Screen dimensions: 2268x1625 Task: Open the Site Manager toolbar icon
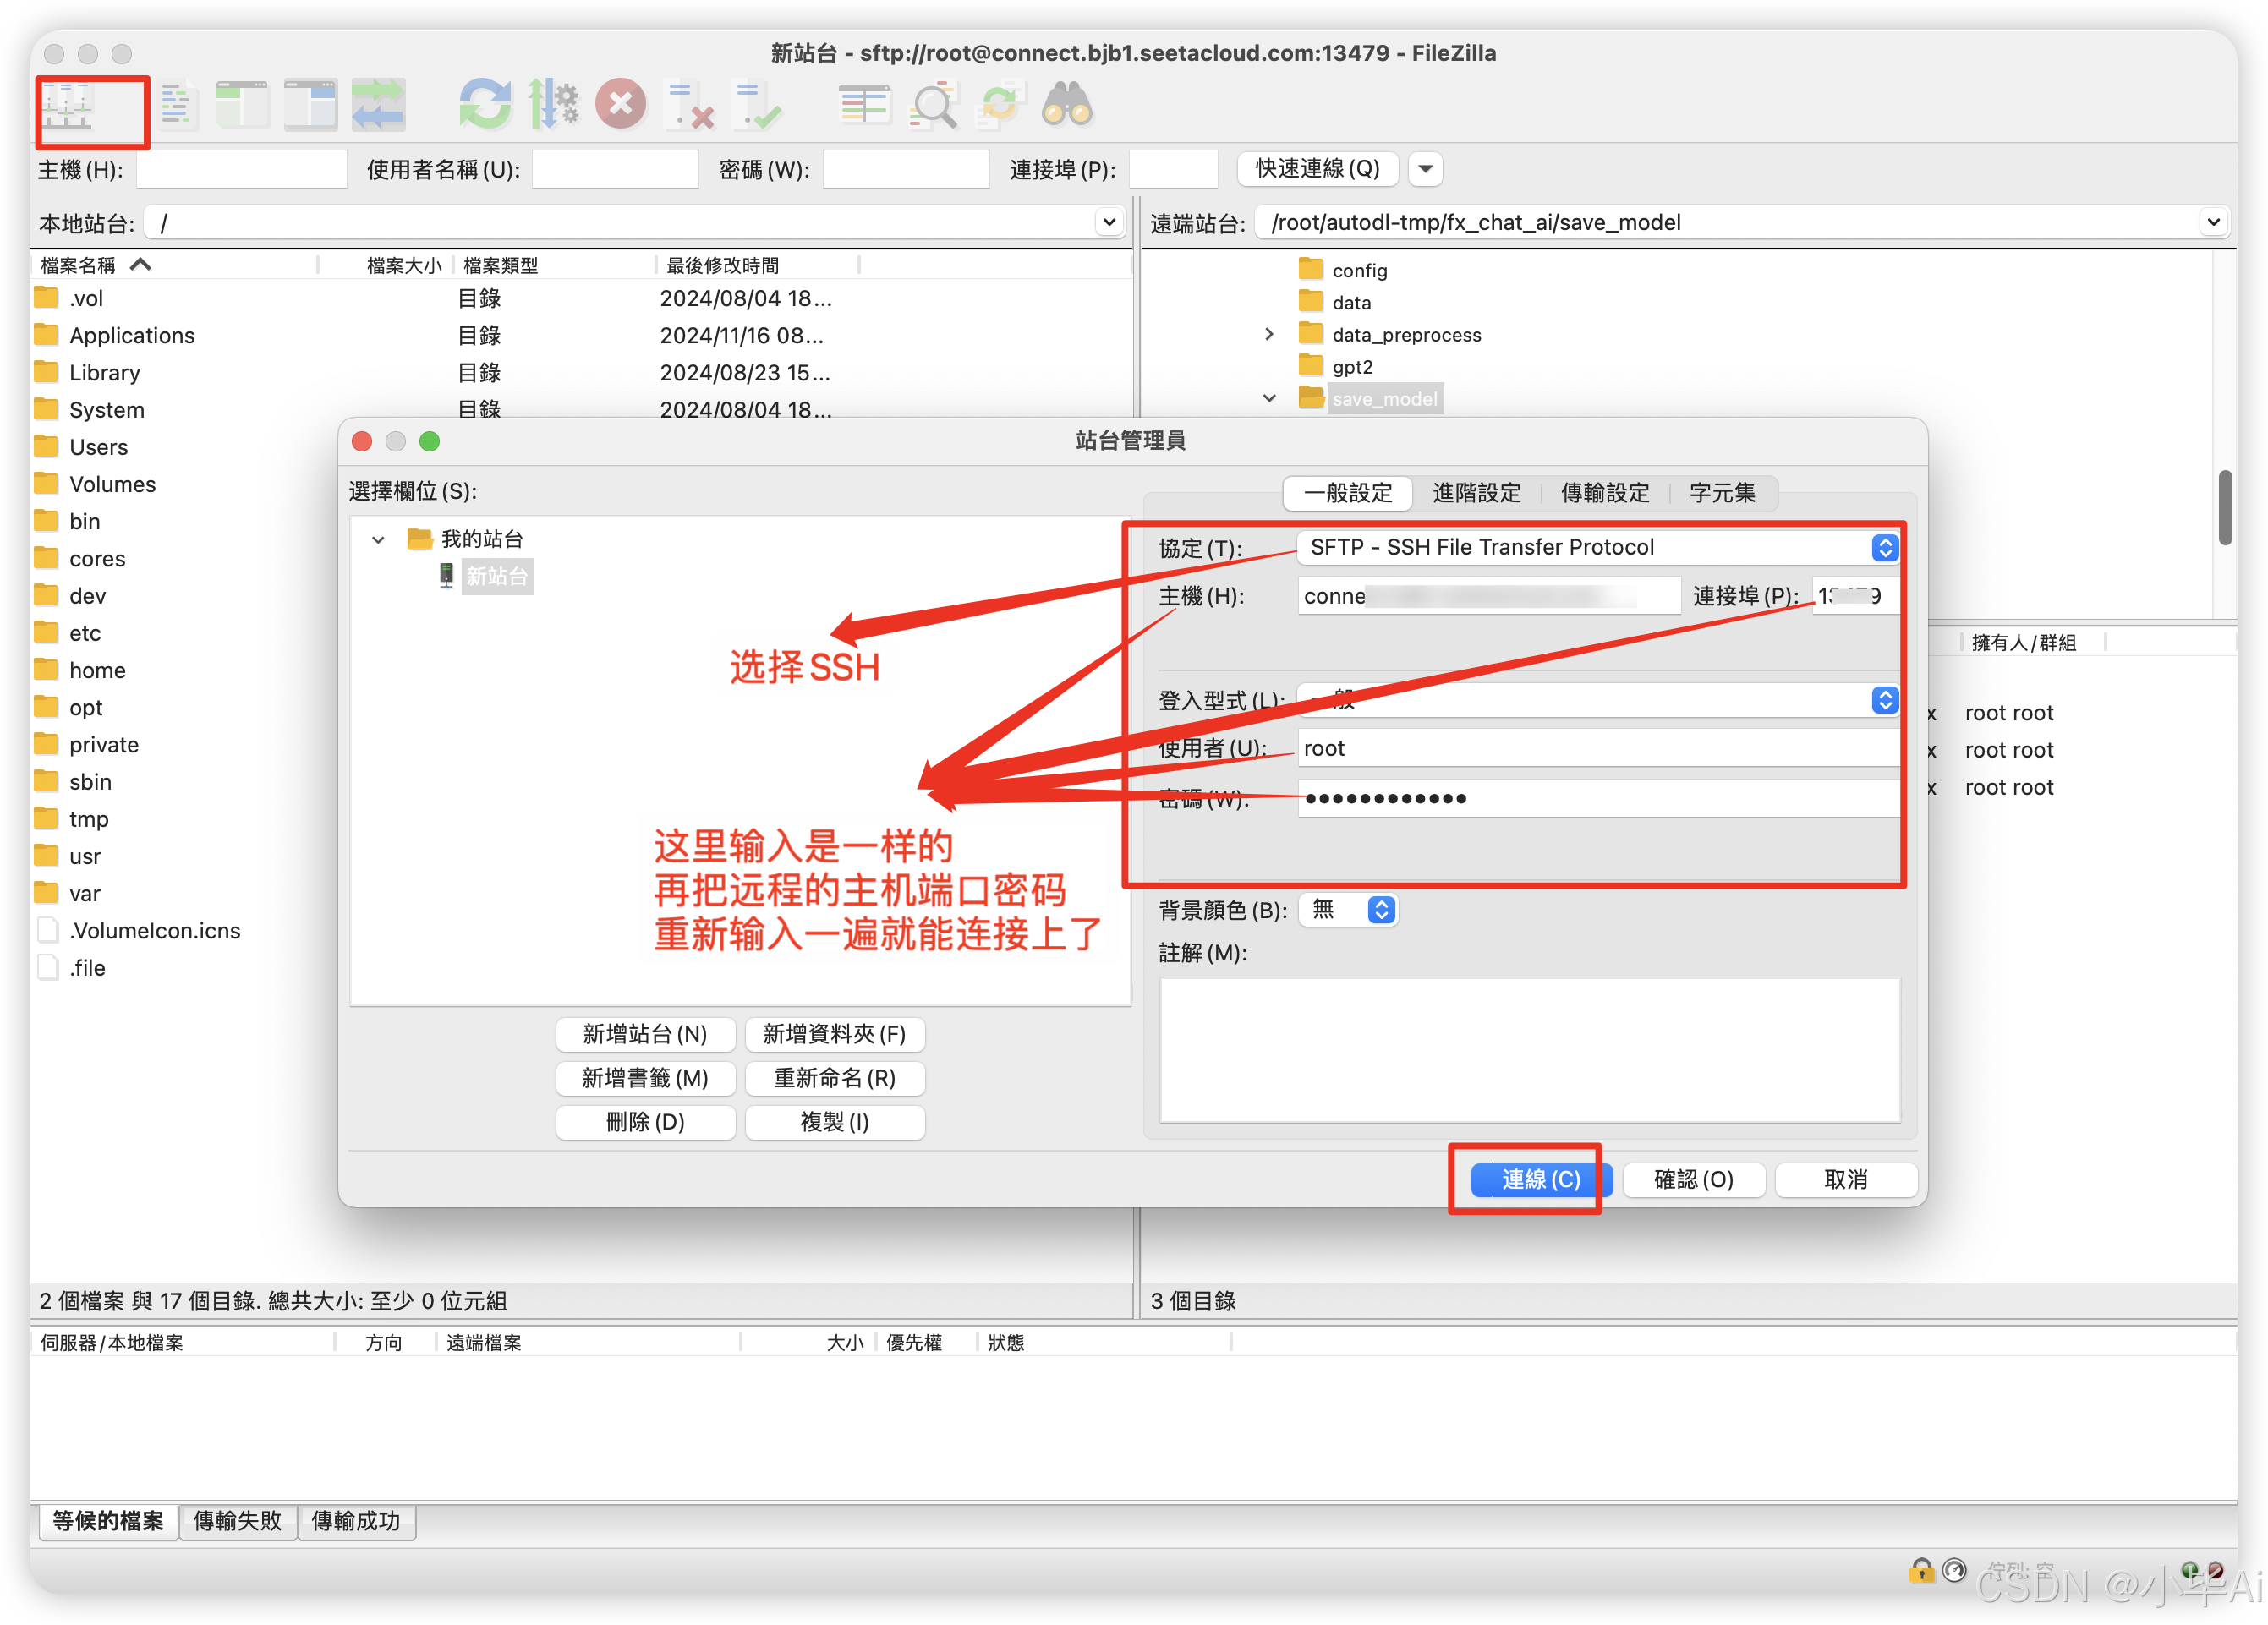[67, 106]
